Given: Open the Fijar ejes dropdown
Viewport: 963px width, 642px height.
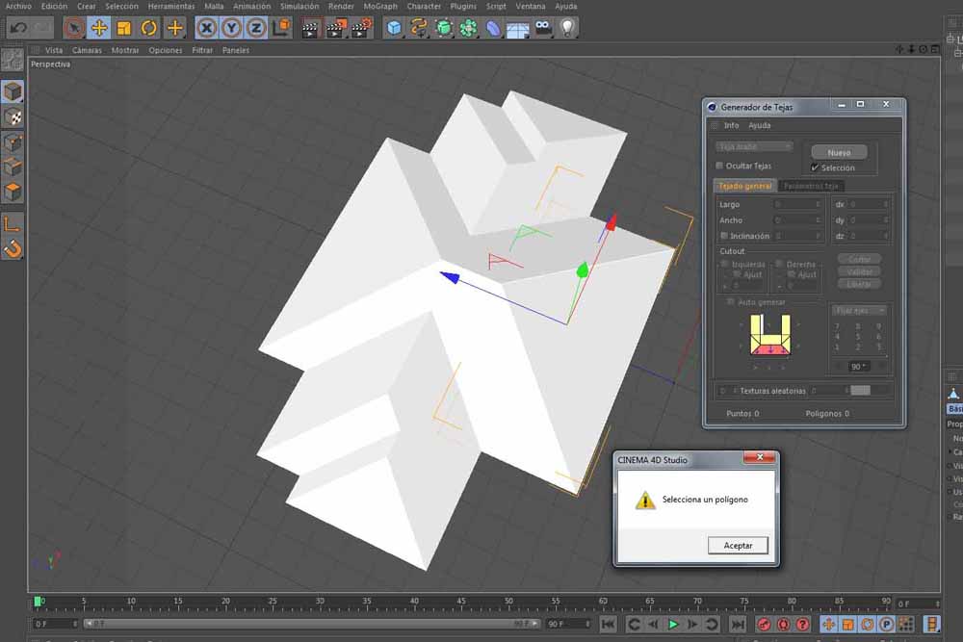Looking at the screenshot, I should pos(857,311).
